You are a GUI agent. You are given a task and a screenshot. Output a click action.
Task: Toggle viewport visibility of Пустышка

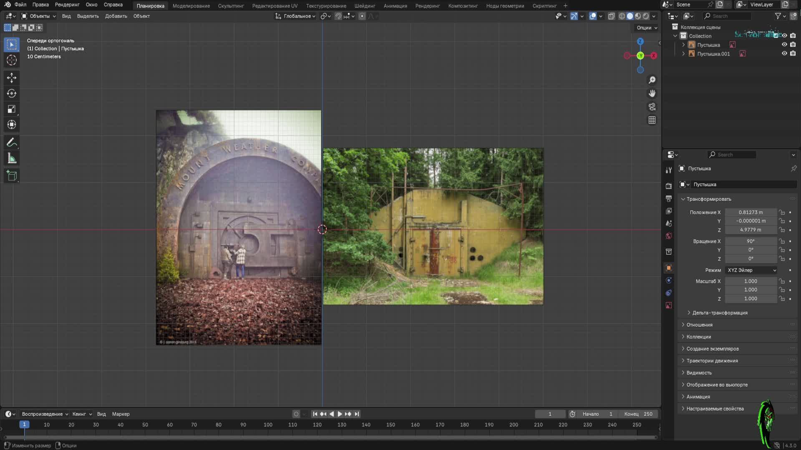[784, 45]
